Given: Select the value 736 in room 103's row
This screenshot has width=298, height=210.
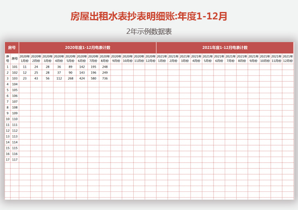Looking at the screenshot, I should tap(105, 78).
